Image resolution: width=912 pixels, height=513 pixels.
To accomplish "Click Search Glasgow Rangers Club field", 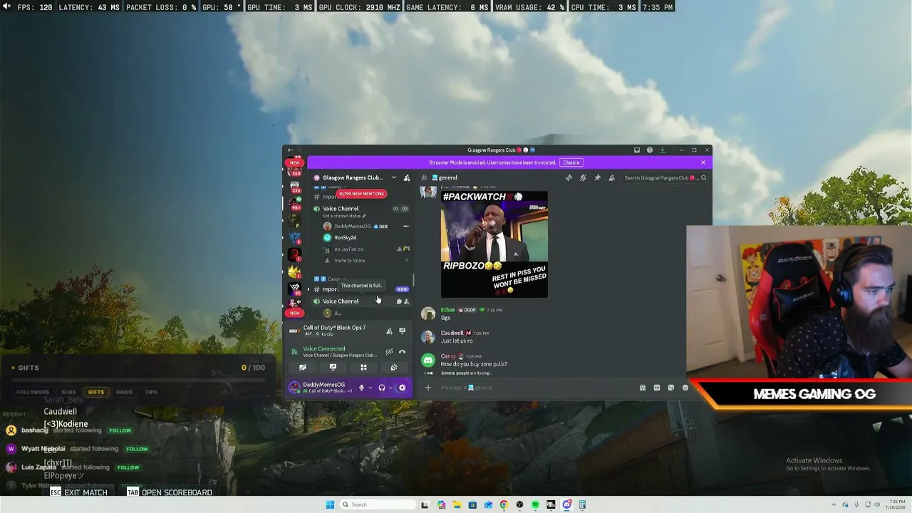I will (664, 177).
